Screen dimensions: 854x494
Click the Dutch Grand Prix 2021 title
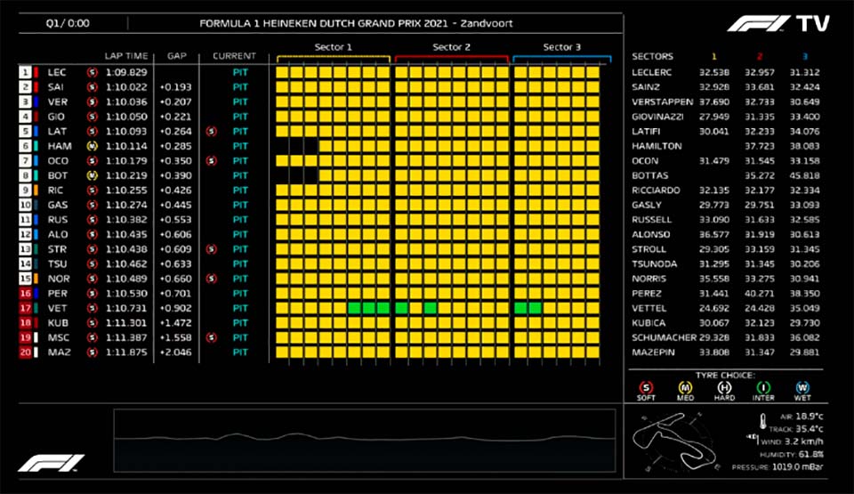(x=356, y=23)
